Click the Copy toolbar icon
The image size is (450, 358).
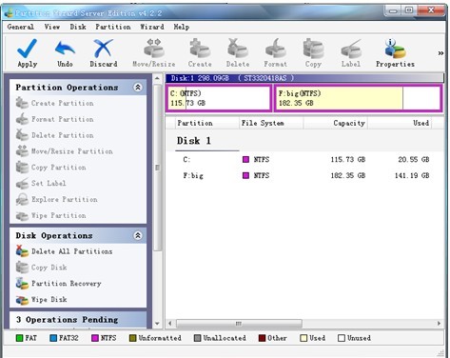[x=313, y=49]
